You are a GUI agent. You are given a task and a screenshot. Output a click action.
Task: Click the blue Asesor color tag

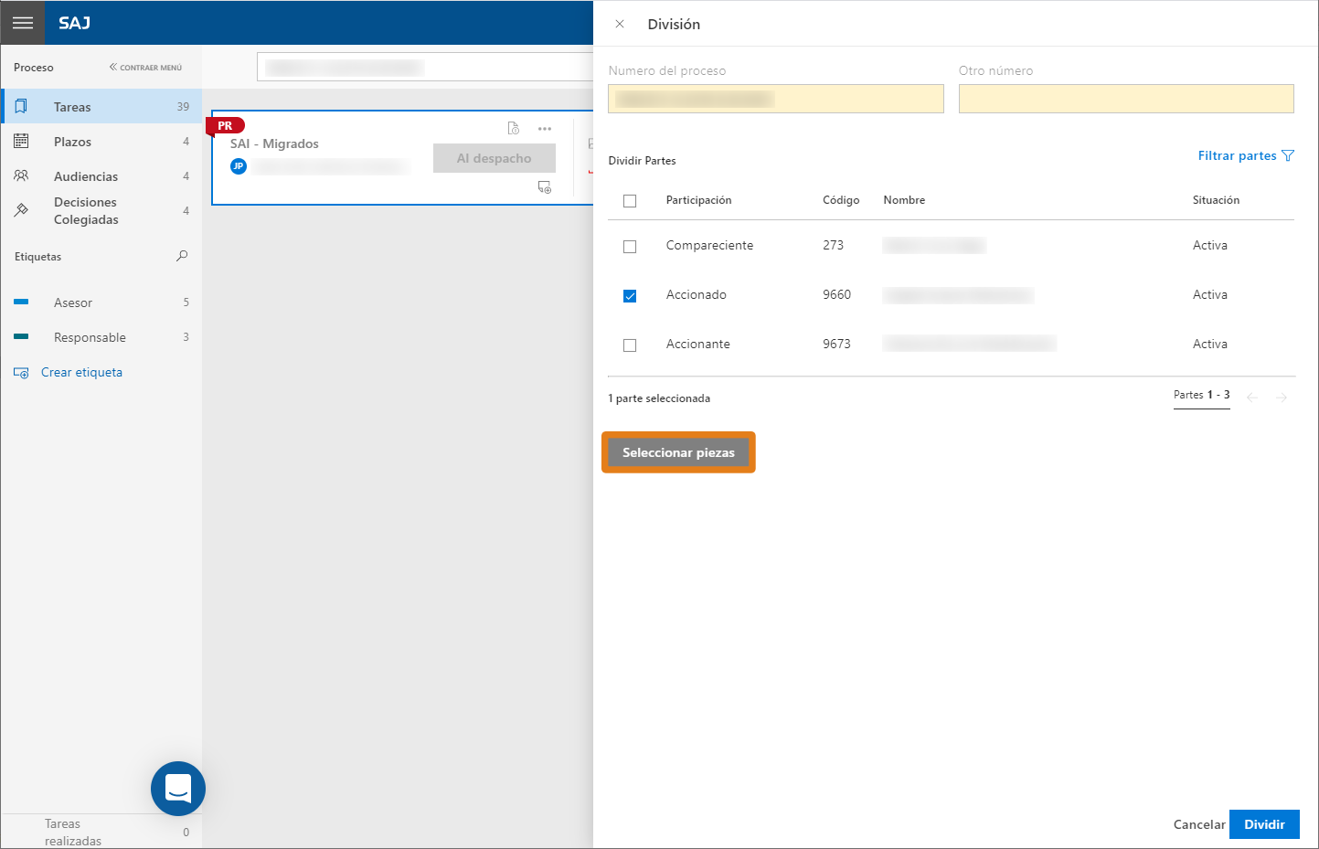[21, 302]
